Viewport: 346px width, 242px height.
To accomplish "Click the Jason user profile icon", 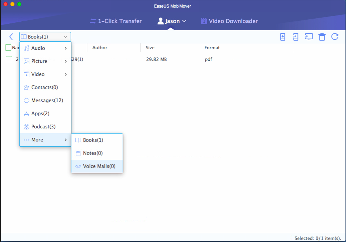I will [160, 21].
